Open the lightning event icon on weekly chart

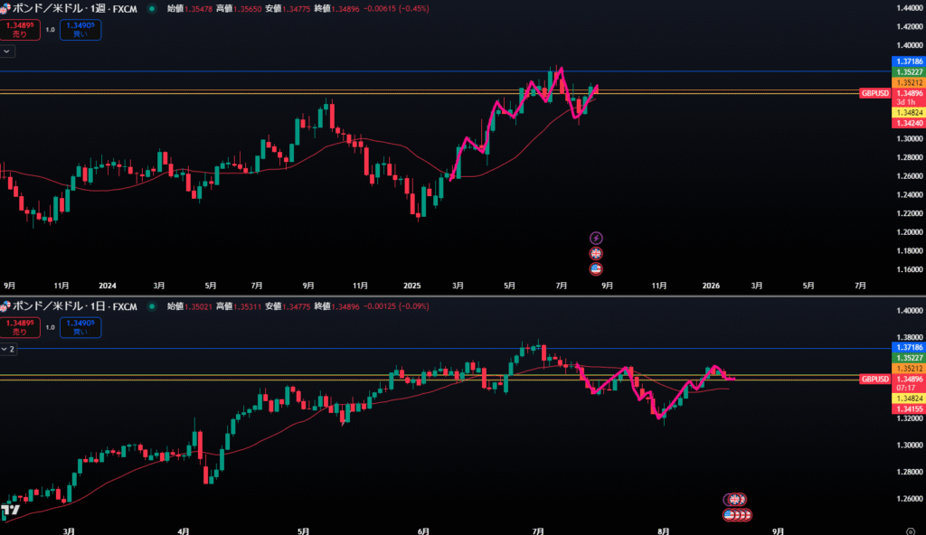pyautogui.click(x=596, y=238)
